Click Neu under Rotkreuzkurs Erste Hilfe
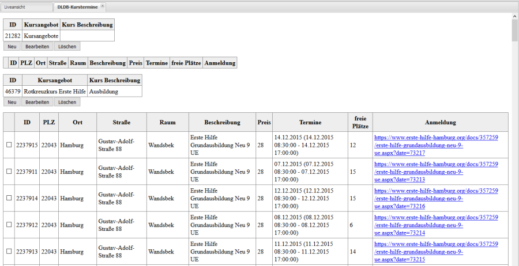519x266 pixels. 12,102
